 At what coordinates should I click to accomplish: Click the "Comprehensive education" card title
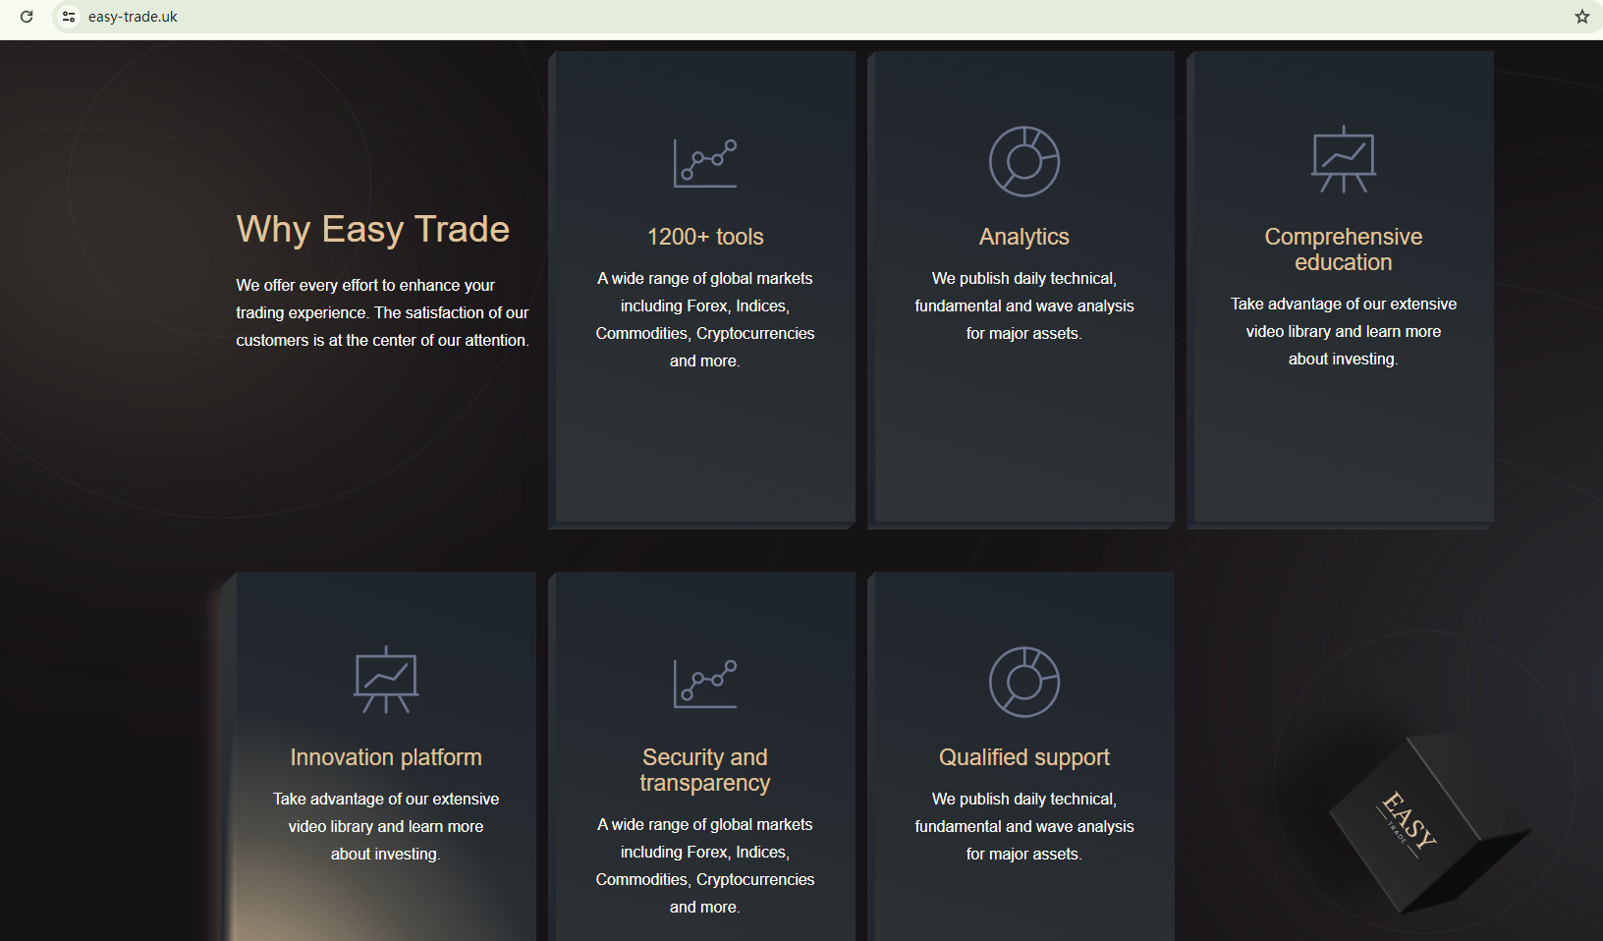coord(1344,249)
